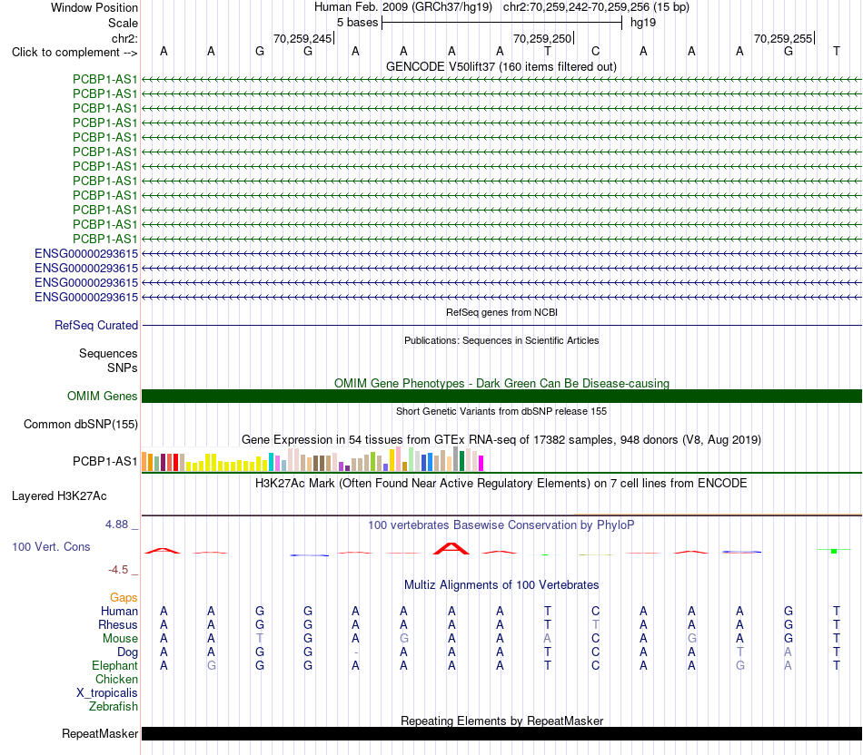Click the black RepeatMasker item bar

tap(501, 733)
